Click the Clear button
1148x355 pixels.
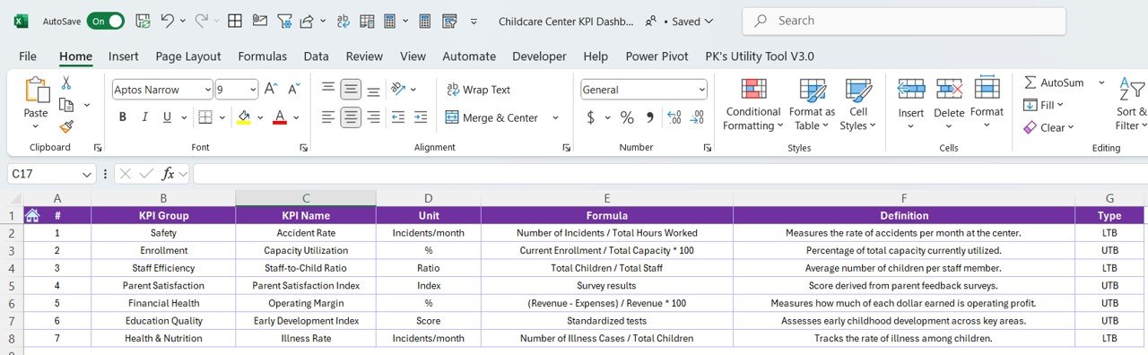coord(1049,127)
